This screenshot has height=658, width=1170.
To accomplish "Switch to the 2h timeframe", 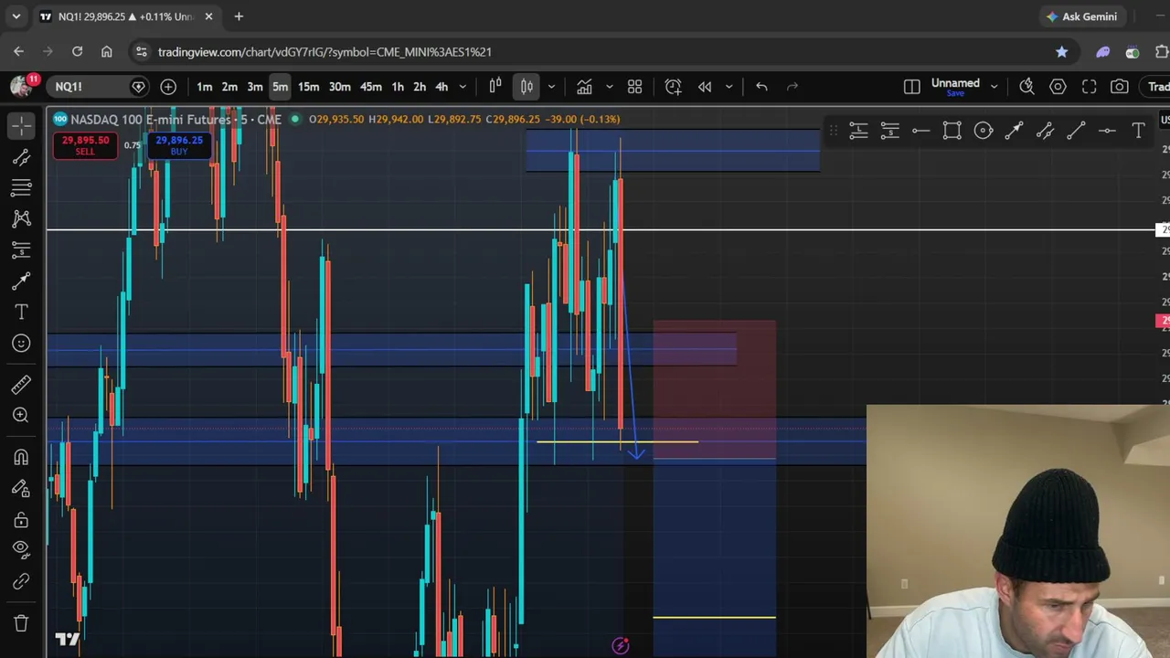I will click(x=420, y=87).
